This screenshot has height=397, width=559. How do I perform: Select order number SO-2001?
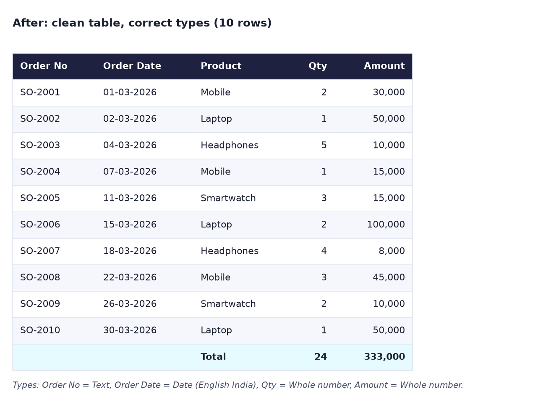coord(40,93)
